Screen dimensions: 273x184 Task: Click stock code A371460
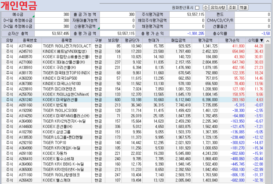(25, 46)
